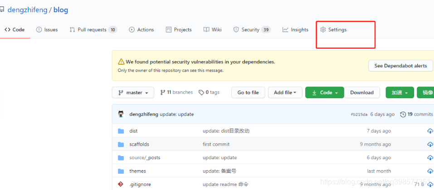Click the cloud download icon for dist

pyautogui.click(x=430, y=131)
